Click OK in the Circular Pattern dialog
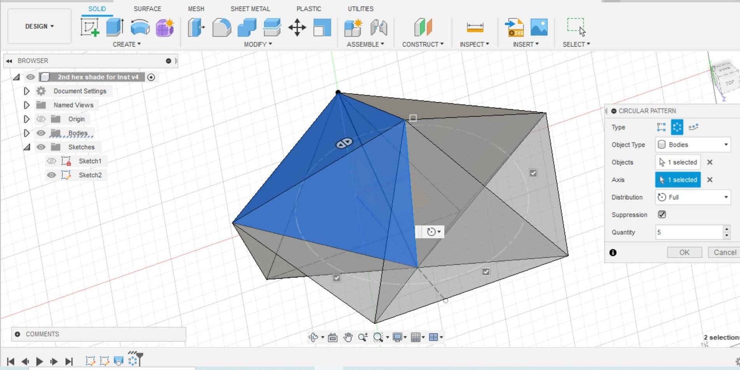Viewport: 740px width, 370px height. click(x=684, y=252)
